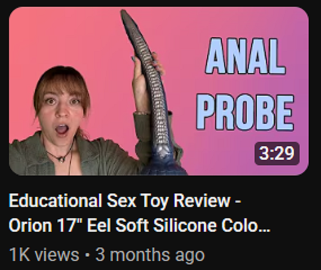Click the pendant necklace in the thumbnail
This screenshot has width=321, height=270.
(61, 159)
